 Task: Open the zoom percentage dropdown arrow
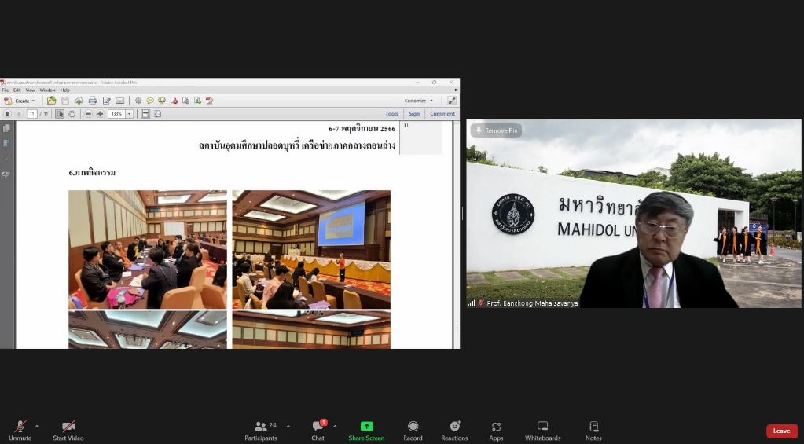point(129,114)
